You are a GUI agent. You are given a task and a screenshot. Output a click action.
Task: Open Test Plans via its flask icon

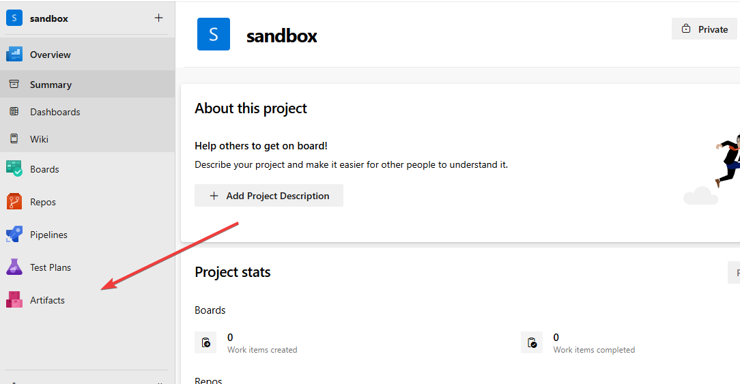14,267
